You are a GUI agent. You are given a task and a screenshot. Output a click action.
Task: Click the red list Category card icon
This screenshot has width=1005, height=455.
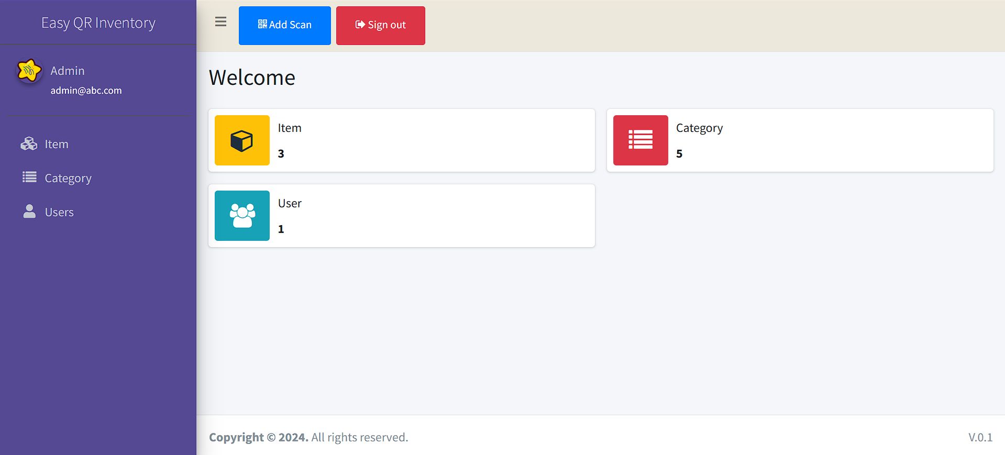(x=640, y=140)
